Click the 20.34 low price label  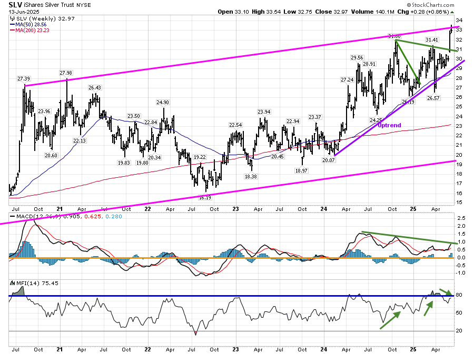(154, 157)
